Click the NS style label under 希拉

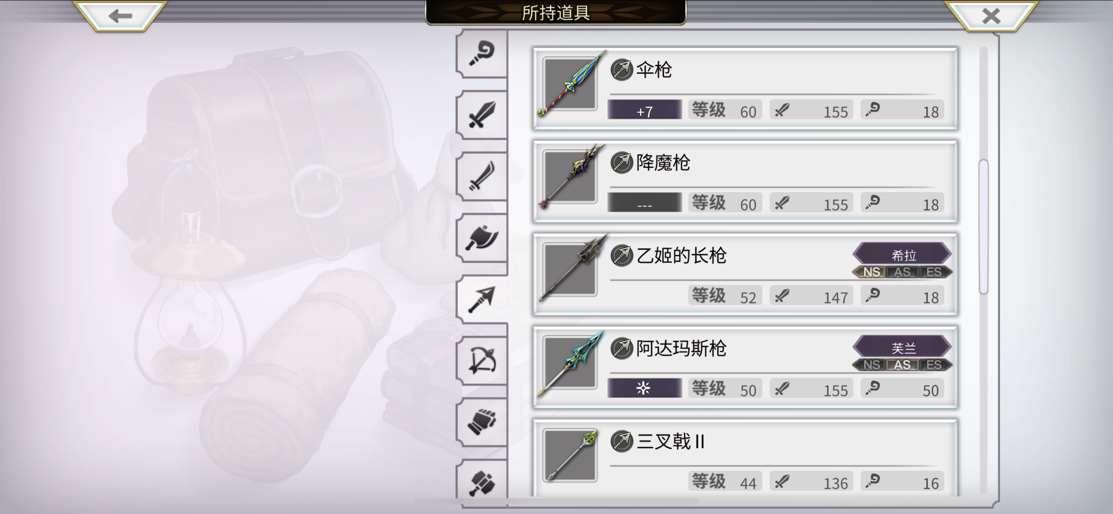tap(871, 272)
